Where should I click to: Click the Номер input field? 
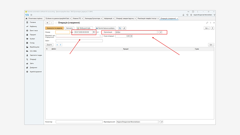click(63, 32)
